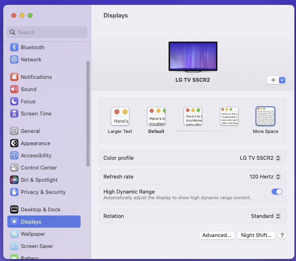The height and width of the screenshot is (261, 296).
Task: Click the yellow minimize window button
Action: click(x=22, y=15)
